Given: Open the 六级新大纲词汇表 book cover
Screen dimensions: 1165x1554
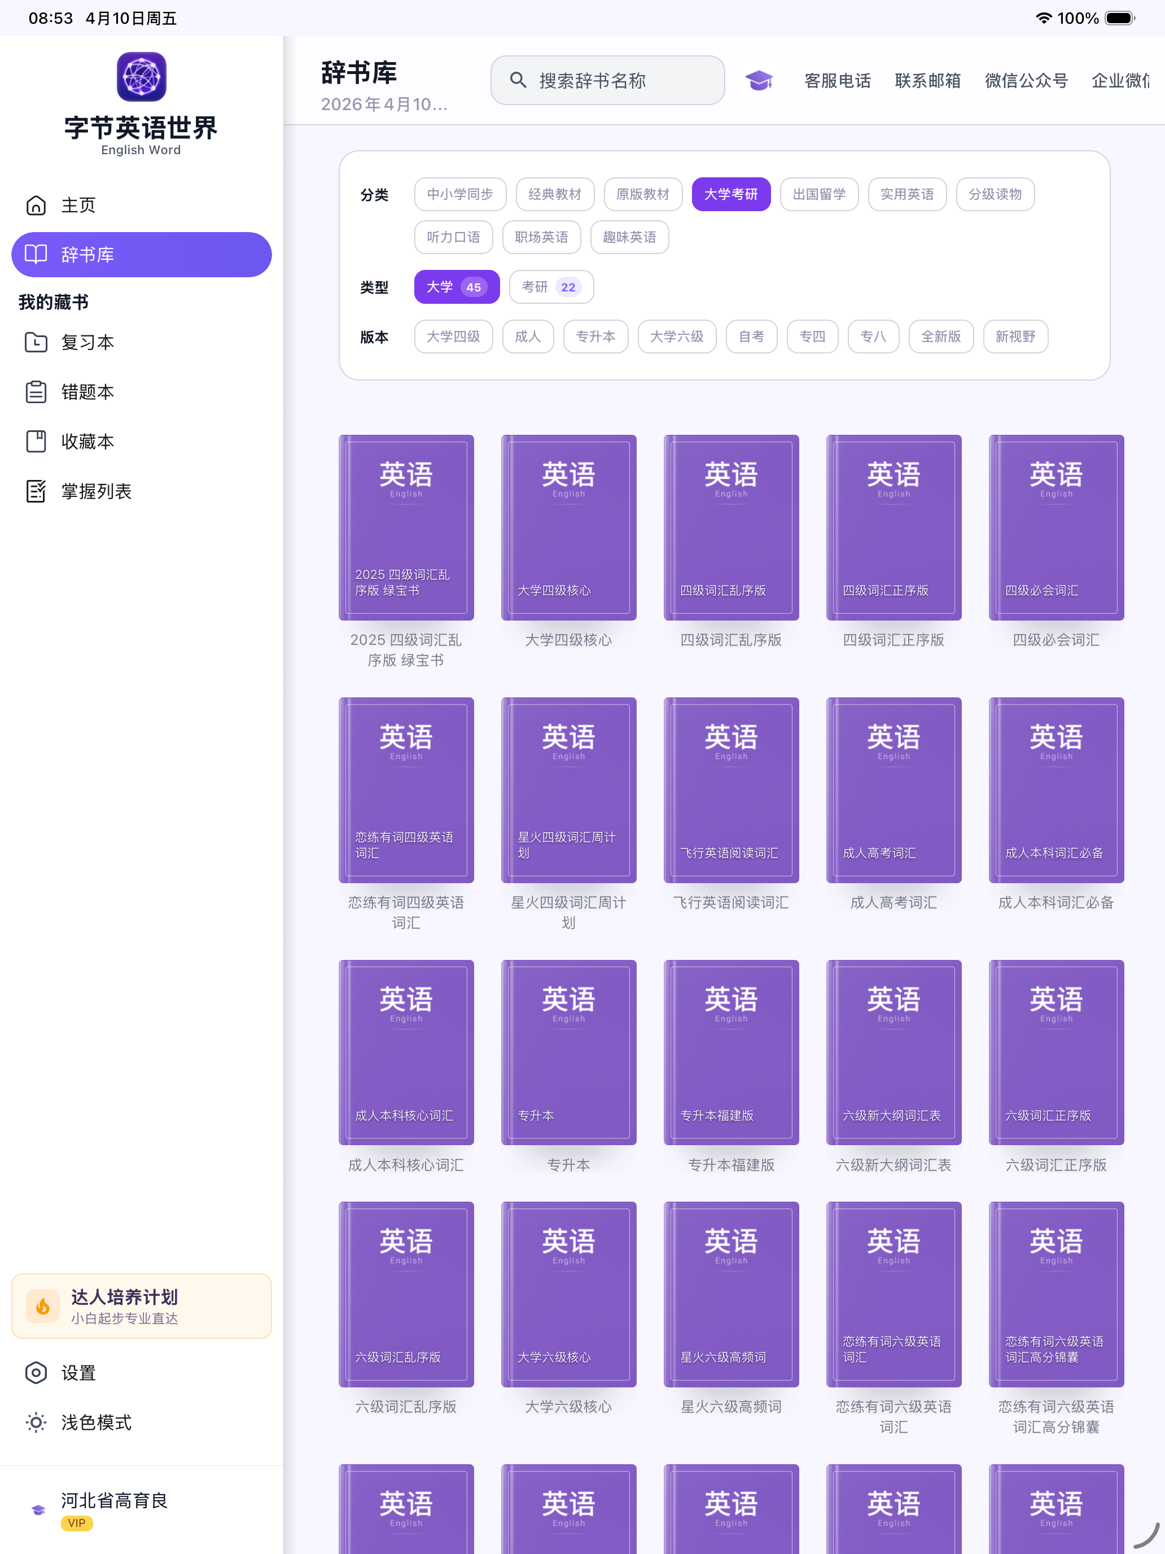Looking at the screenshot, I should click(x=894, y=1053).
